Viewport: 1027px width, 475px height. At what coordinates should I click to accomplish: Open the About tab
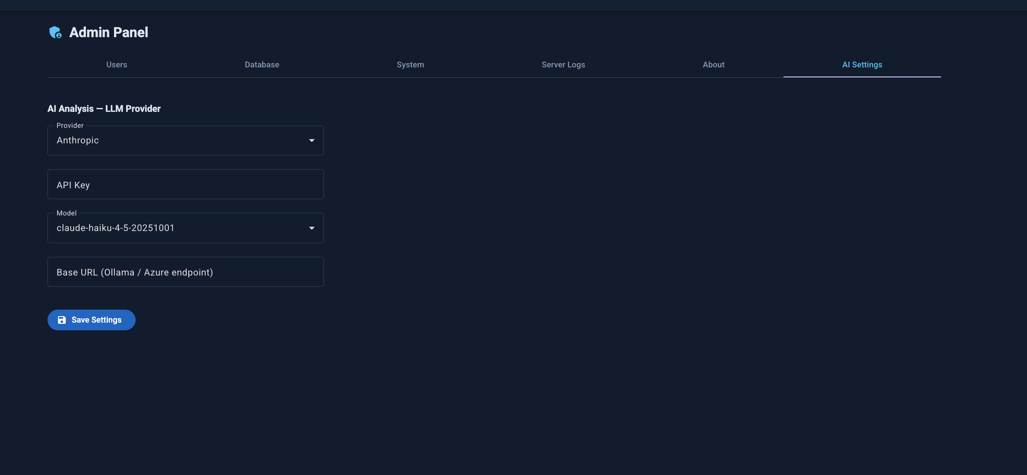[x=713, y=65]
